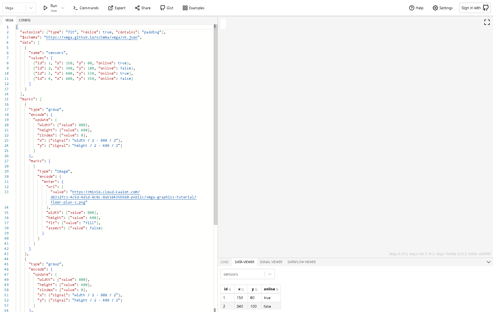493x312 pixels.
Task: Click line number 15 in the gutter
Action: click(7, 99)
